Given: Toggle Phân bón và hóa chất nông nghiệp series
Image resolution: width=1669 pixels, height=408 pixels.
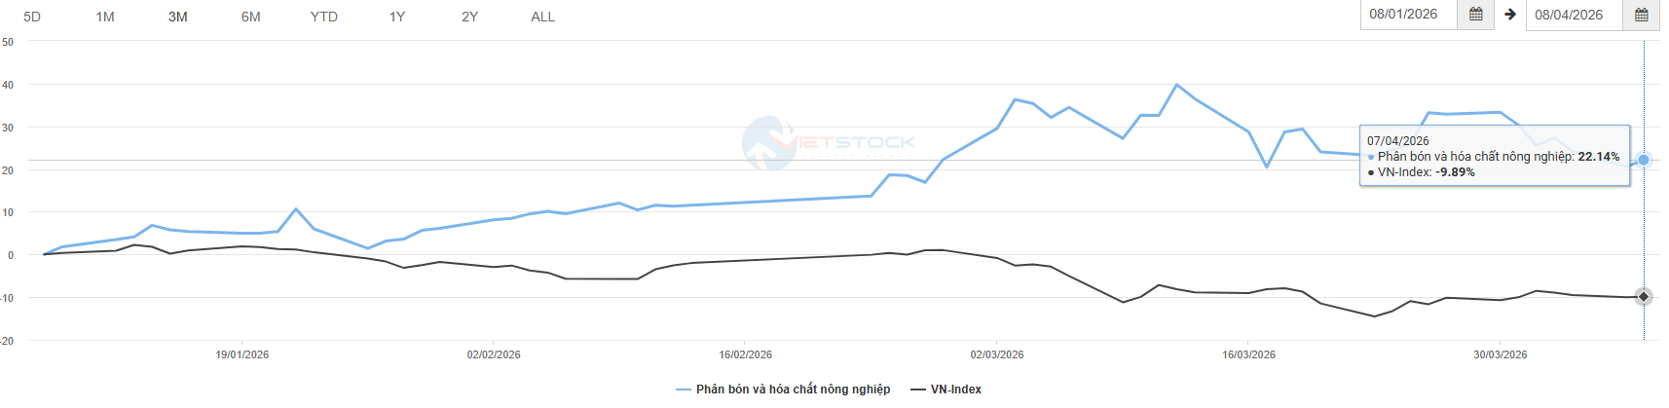Looking at the screenshot, I should point(793,389).
